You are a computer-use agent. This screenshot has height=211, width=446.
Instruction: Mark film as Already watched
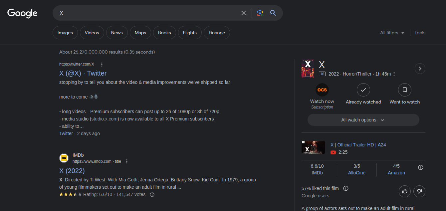tap(363, 90)
